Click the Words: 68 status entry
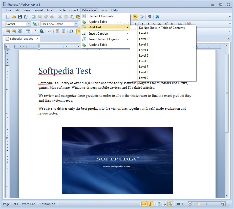234x209 pixels. 29,204
